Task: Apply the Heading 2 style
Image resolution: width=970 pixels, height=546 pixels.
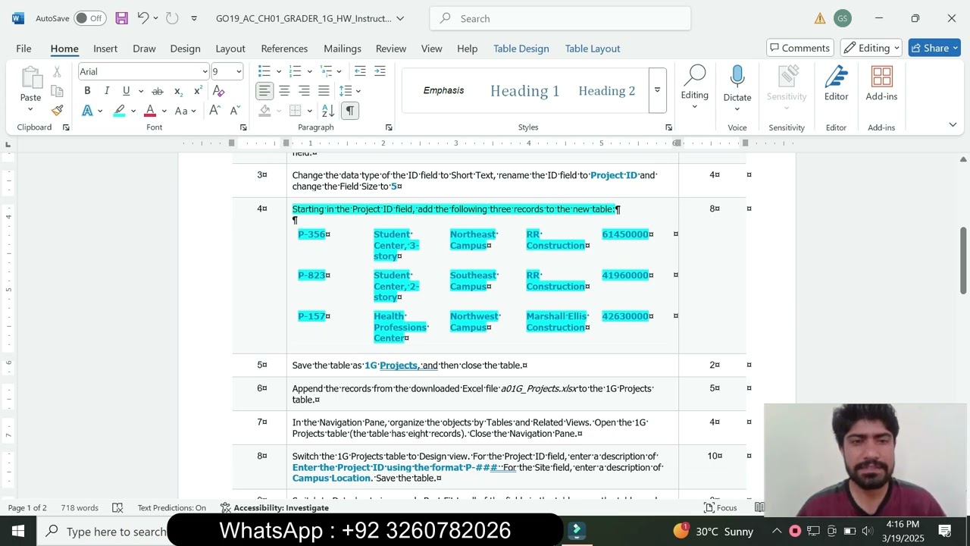Action: (x=606, y=91)
